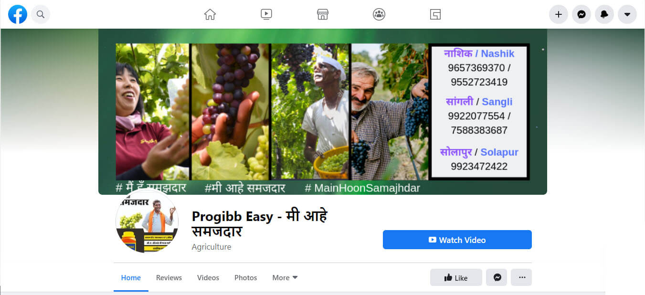Screen dimensions: 645x295
Task: Expand the Account dropdown arrow
Action: pos(627,14)
